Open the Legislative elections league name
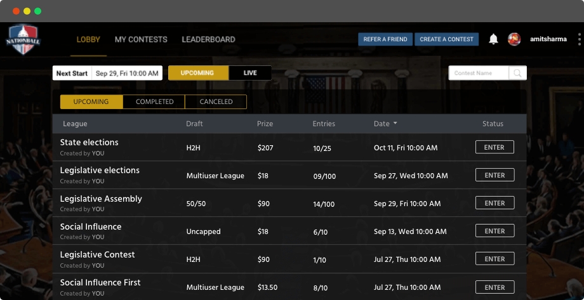The image size is (584, 300). point(100,171)
